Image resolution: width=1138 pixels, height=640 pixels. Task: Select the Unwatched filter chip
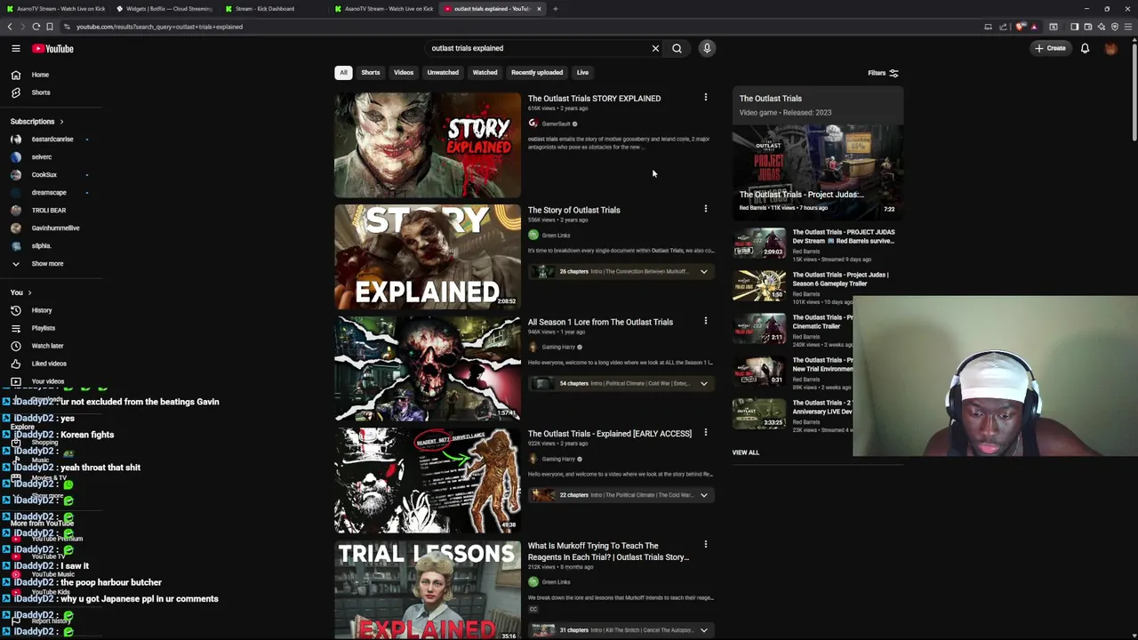(x=443, y=73)
